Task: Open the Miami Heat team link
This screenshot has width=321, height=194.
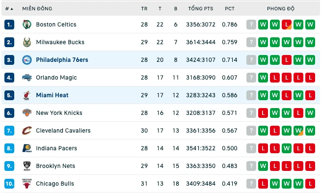Action: click(x=52, y=95)
